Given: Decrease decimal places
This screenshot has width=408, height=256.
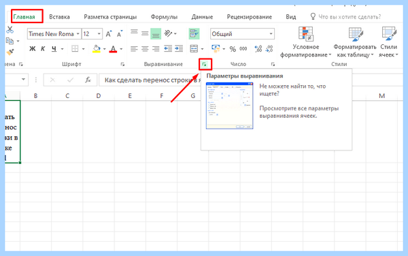Looking at the screenshot, I should pos(269,49).
